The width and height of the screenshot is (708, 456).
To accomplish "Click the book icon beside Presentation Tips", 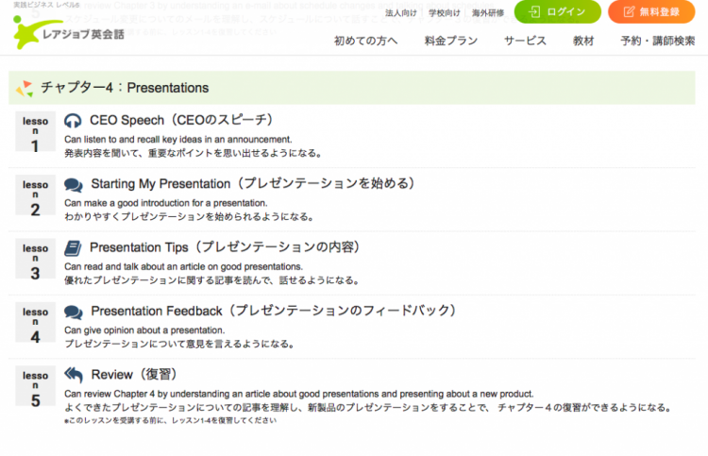I will pyautogui.click(x=74, y=248).
